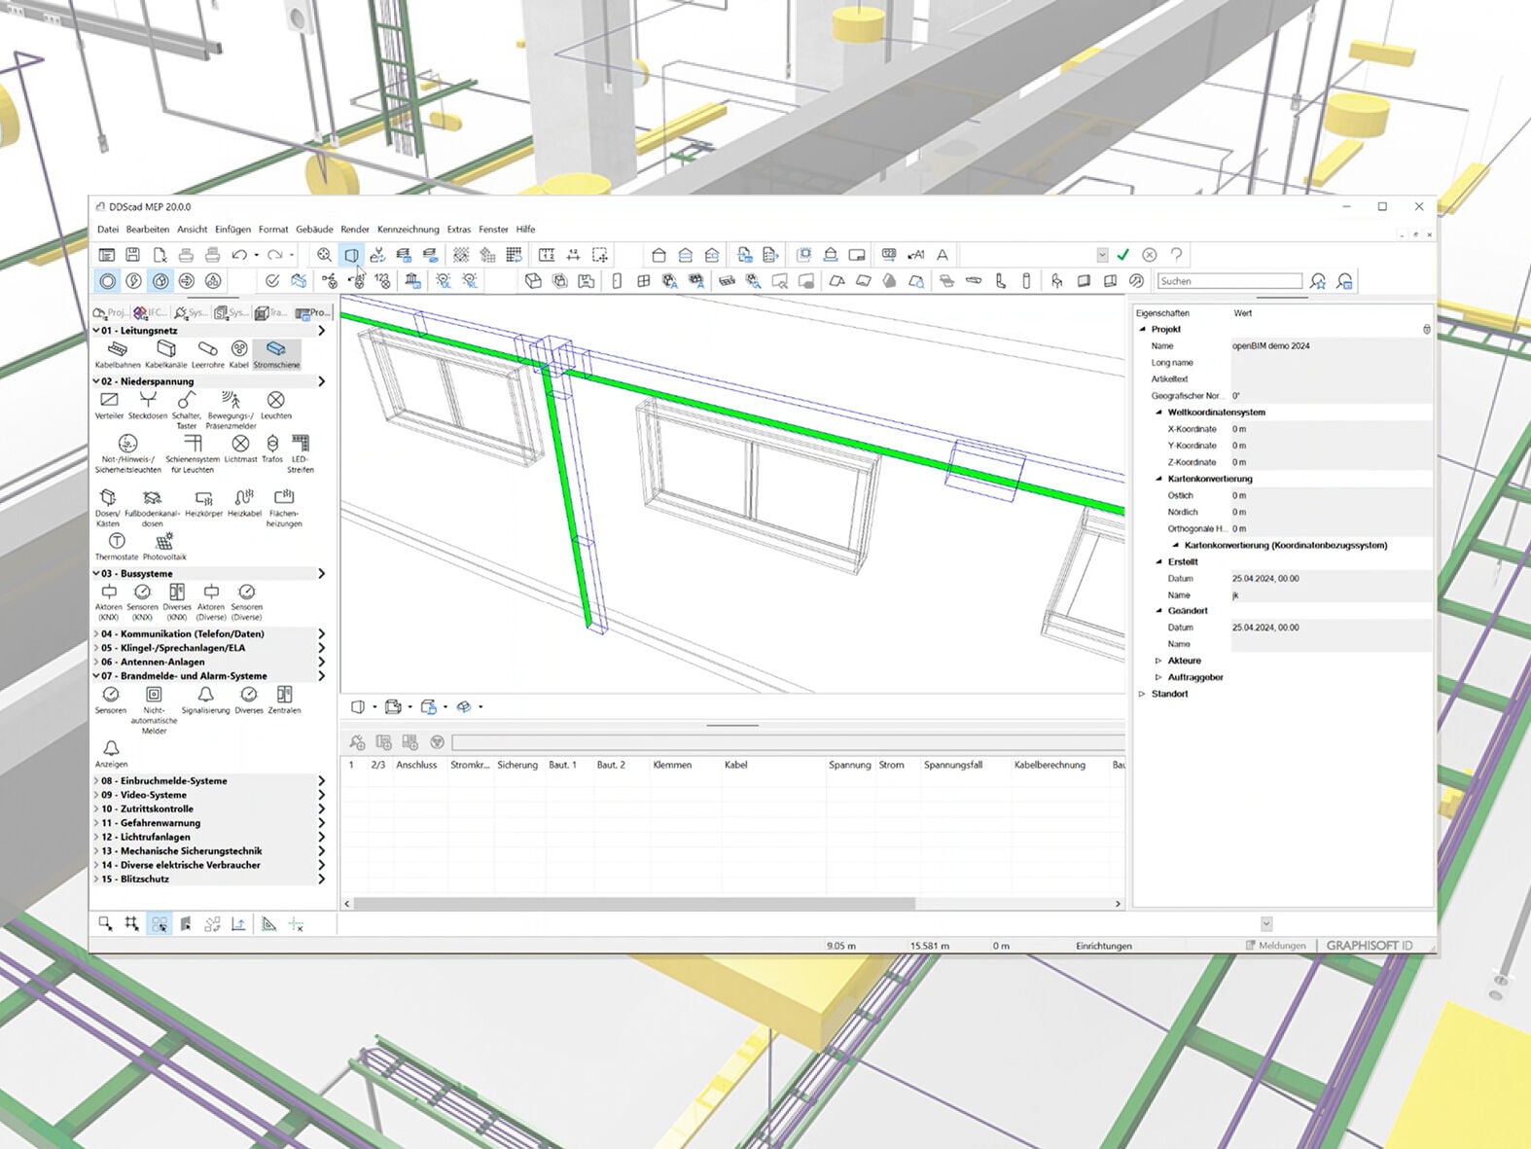Click the green checkmark confirm icon
Image resolution: width=1531 pixels, height=1149 pixels.
1123,255
